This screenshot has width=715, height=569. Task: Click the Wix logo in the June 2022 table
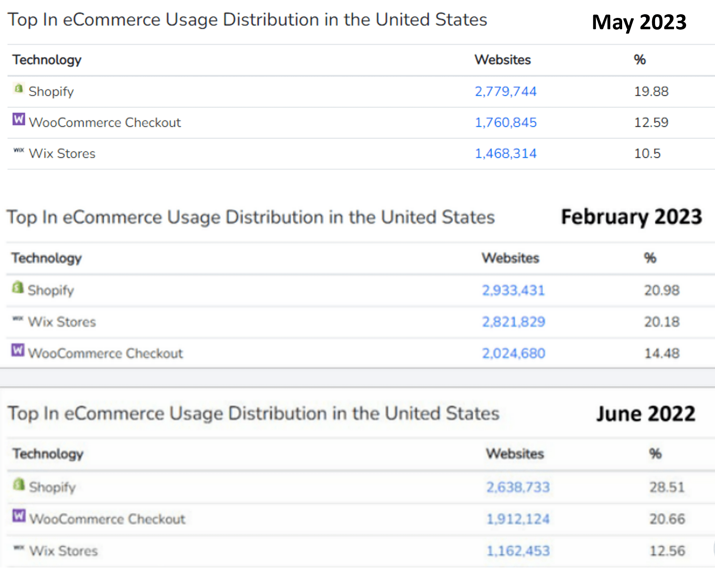(x=19, y=547)
